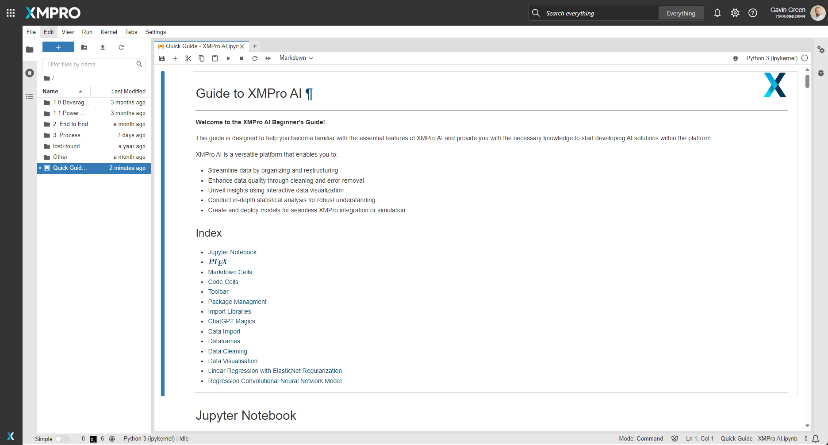Viewport: 828px width, 445px height.
Task: Restart the kernel with the circular arrow
Action: 255,58
